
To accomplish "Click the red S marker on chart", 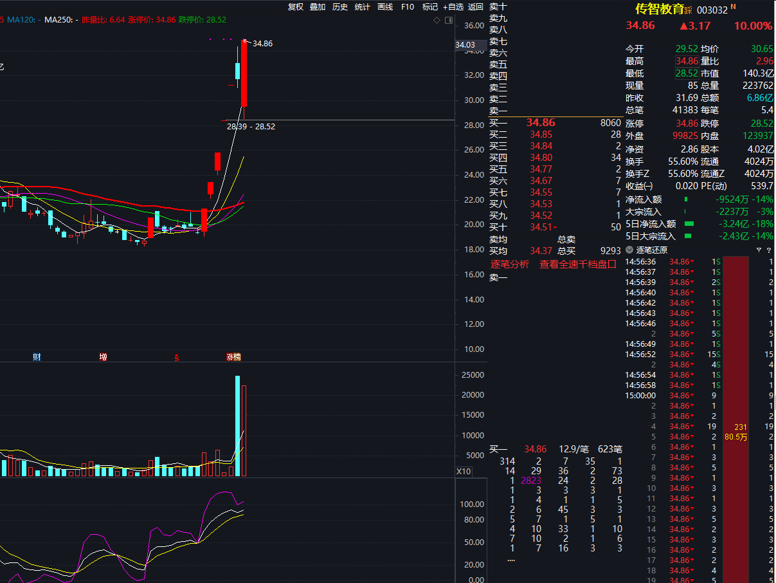I will (176, 357).
